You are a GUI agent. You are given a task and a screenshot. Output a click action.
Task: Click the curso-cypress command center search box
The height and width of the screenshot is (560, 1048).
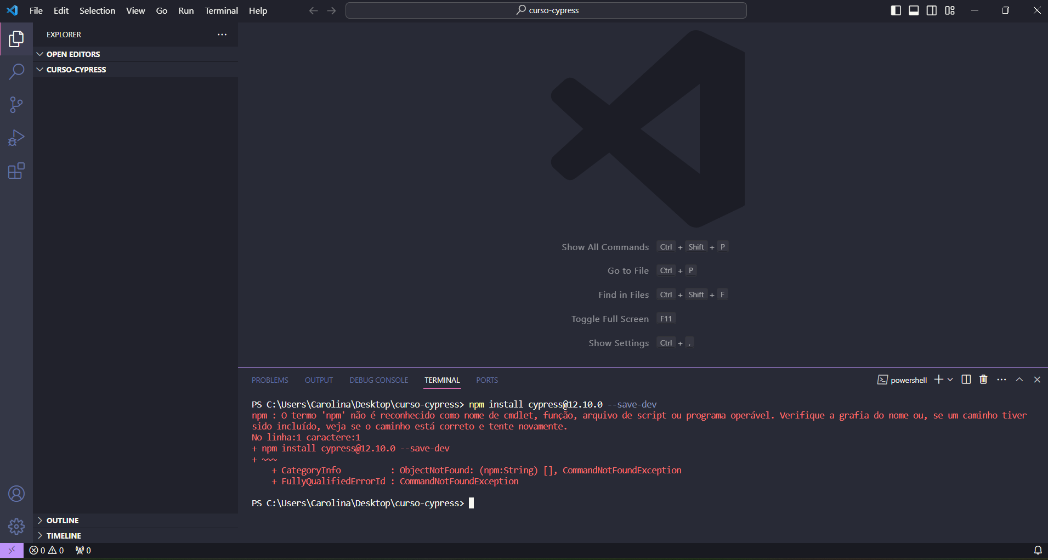click(546, 10)
